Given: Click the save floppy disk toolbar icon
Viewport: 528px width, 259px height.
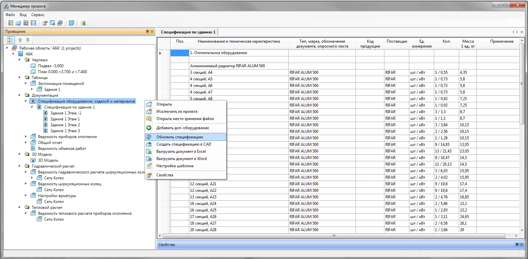Looking at the screenshot, I should coord(33,23).
